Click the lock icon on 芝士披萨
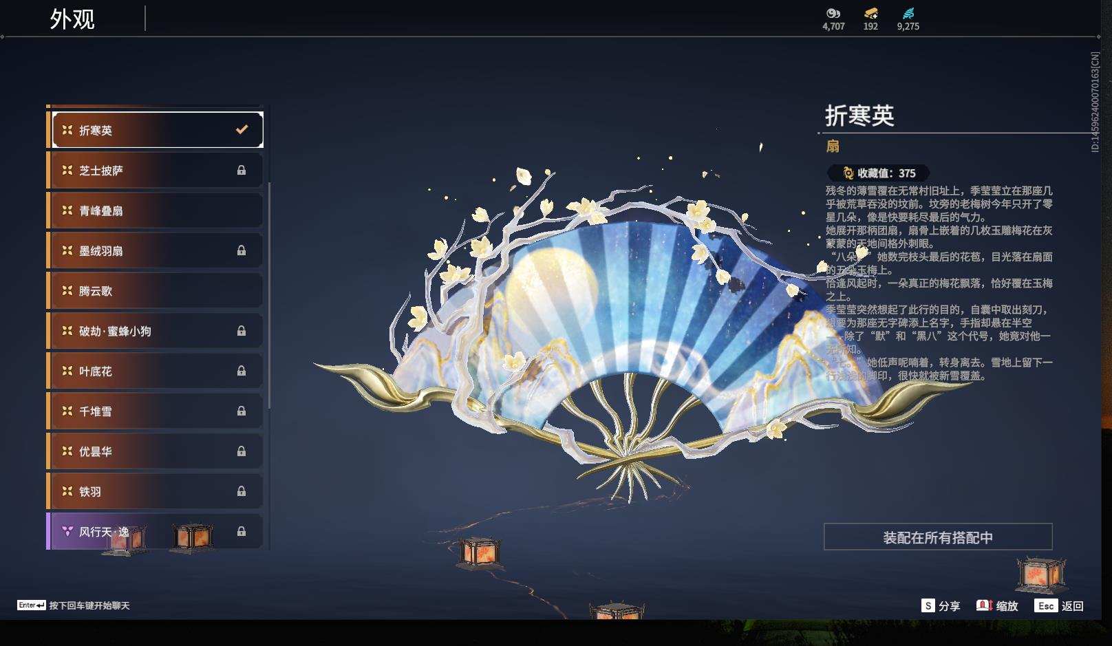 coord(242,170)
